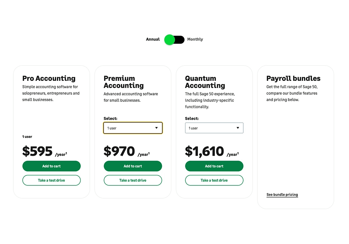Open Premium Accounting user count dropdown
Viewport: 349px width, 244px height.
point(133,128)
